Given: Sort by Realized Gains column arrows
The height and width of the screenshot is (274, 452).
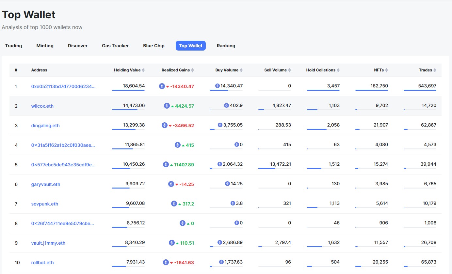Looking at the screenshot, I should pyautogui.click(x=192, y=70).
